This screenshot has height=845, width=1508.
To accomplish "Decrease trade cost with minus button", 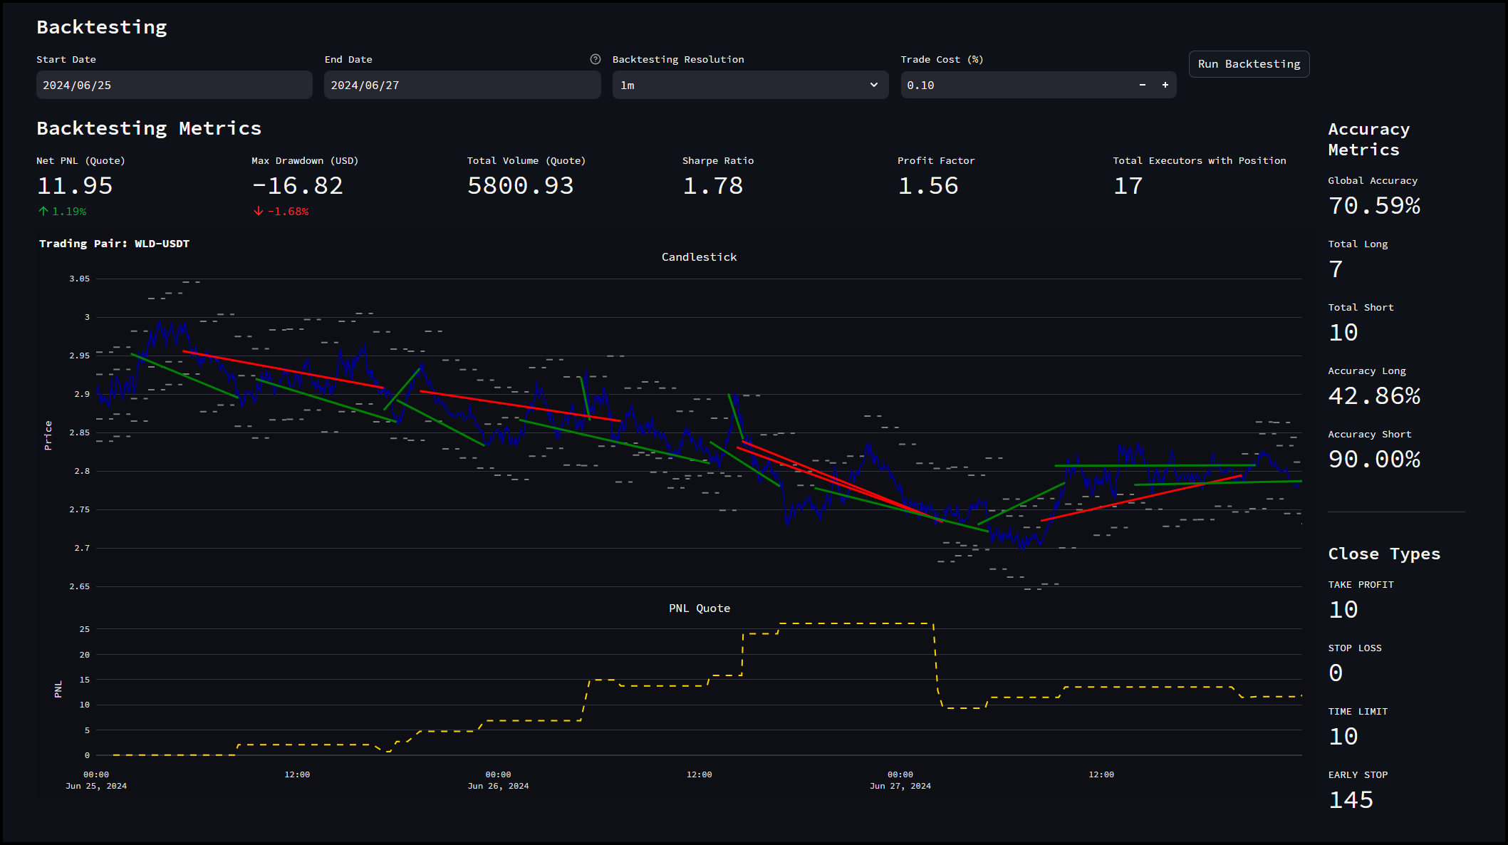I will coord(1143,85).
